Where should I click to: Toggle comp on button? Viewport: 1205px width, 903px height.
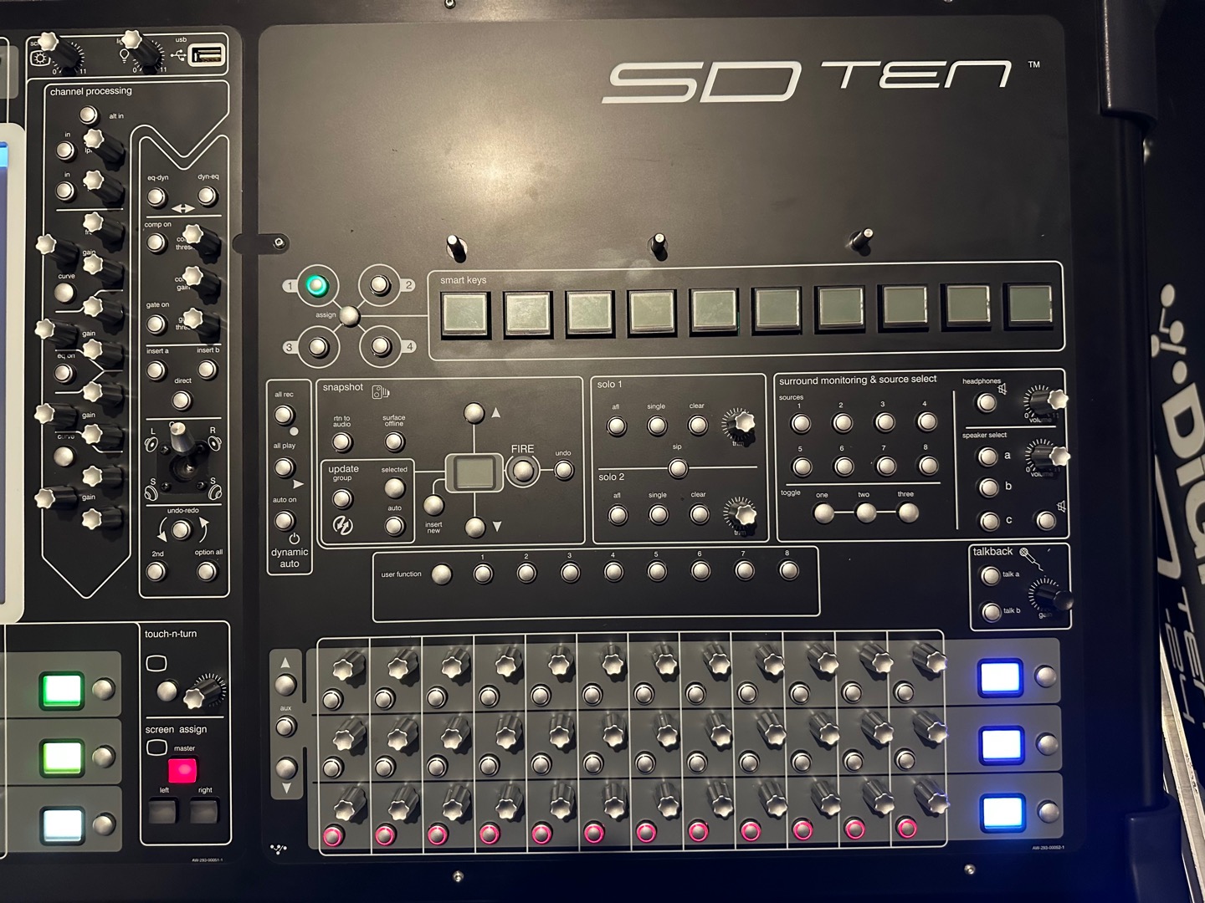pos(156,243)
